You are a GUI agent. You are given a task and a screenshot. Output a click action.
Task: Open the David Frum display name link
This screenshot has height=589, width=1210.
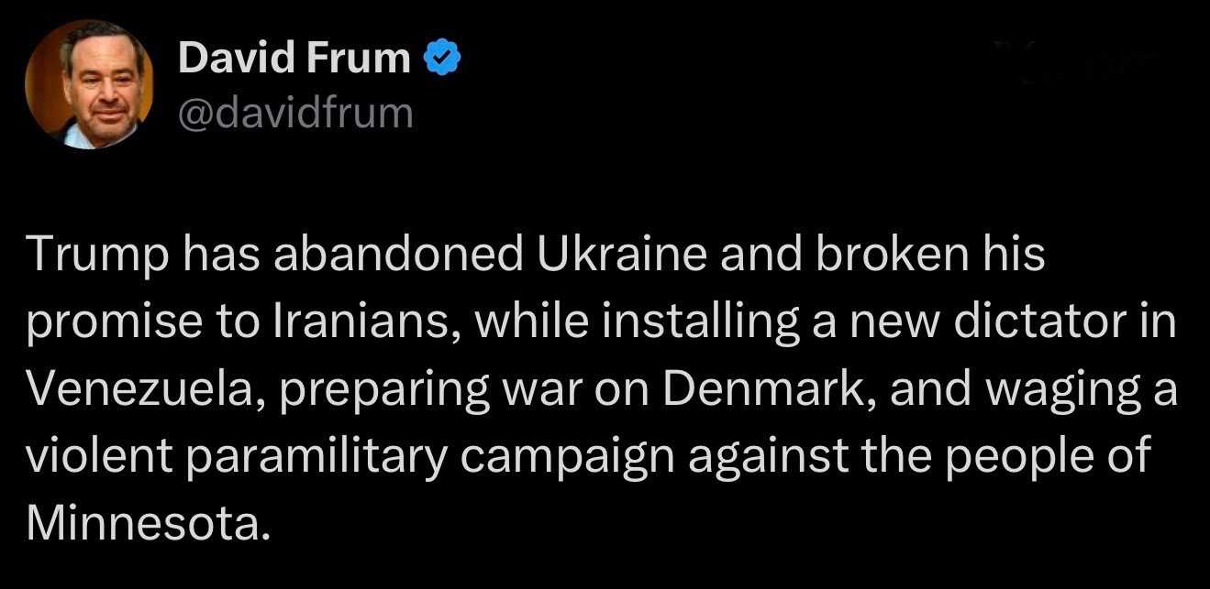(x=294, y=59)
